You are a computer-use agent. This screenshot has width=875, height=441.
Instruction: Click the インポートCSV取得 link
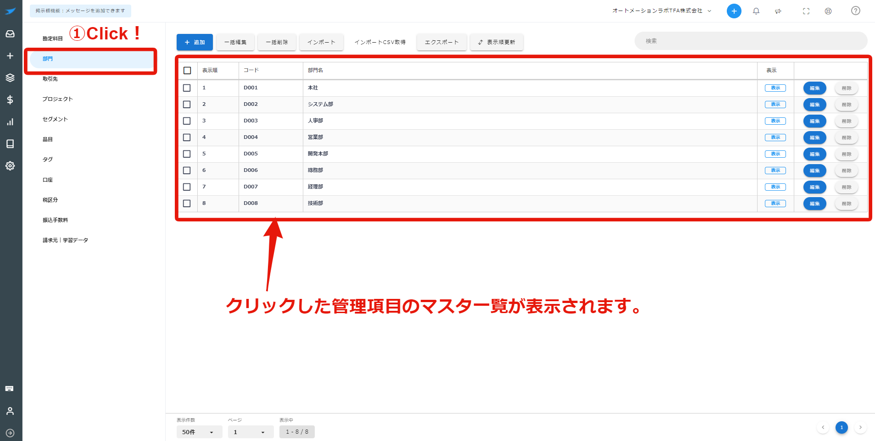click(x=380, y=42)
